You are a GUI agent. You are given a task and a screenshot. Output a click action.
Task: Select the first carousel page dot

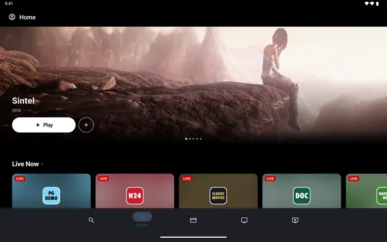(186, 139)
